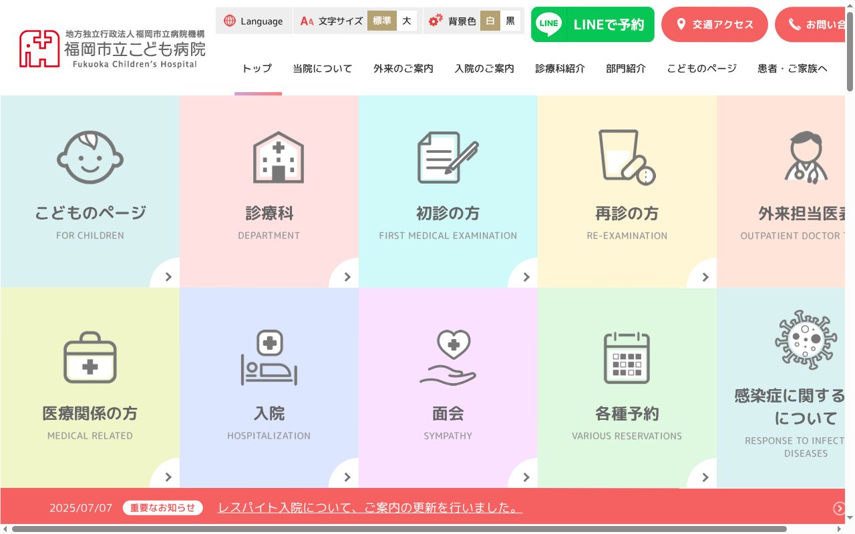
Task: Click the hospital bed icon for 入院
Action: [x=269, y=357]
